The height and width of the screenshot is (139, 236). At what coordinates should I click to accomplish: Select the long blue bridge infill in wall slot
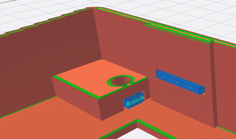180,82
